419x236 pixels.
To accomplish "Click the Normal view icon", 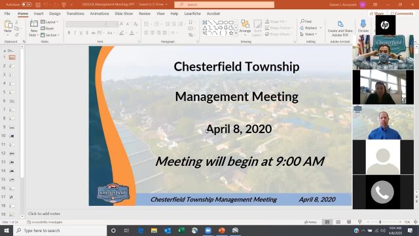I will tap(327, 222).
